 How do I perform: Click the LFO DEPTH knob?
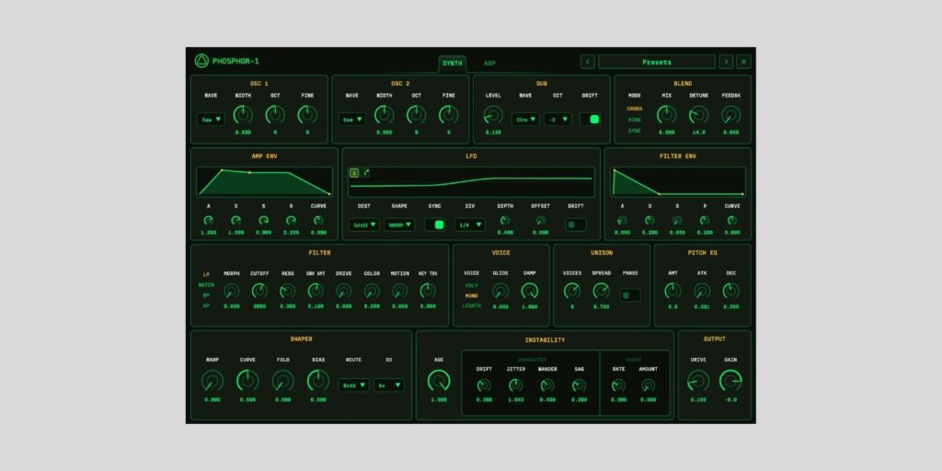(505, 221)
